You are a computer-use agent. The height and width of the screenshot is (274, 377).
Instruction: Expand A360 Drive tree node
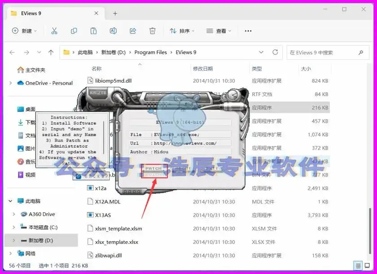[x=14, y=214]
